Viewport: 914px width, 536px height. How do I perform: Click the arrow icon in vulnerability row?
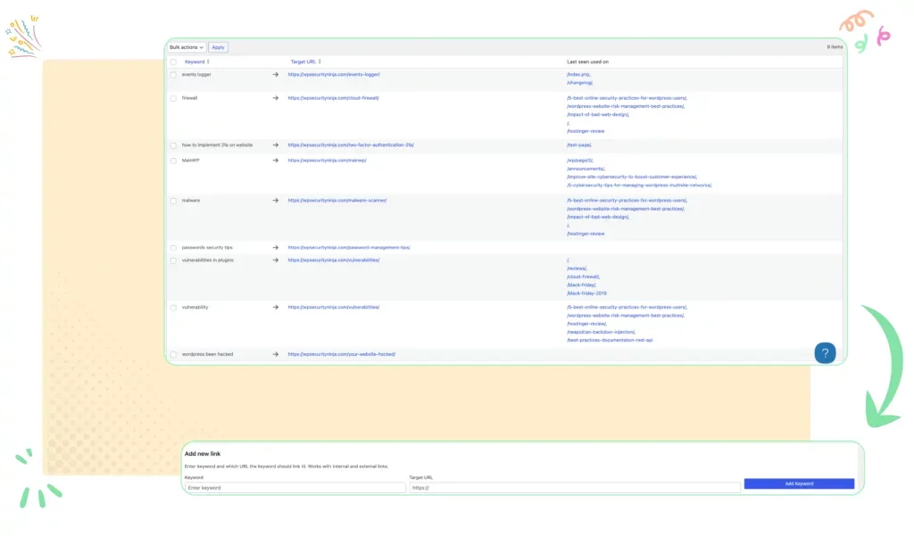click(x=275, y=307)
